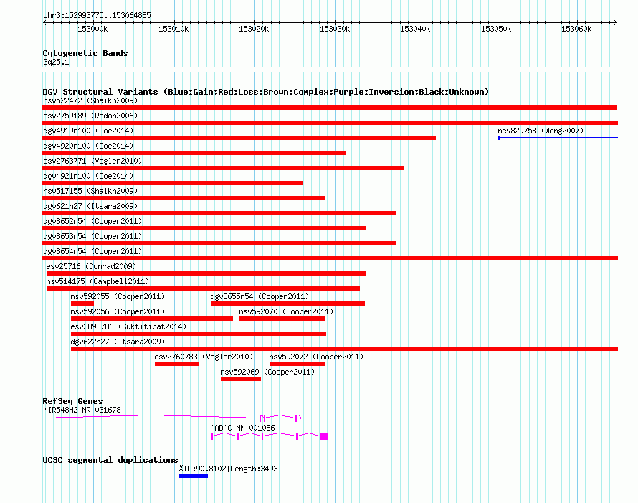Select the red bar under nsv592070
Image resolution: width=638 pixels, height=503 pixels.
pyautogui.click(x=282, y=319)
